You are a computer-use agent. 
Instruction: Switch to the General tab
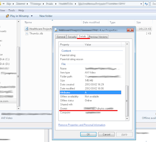point(61,37)
